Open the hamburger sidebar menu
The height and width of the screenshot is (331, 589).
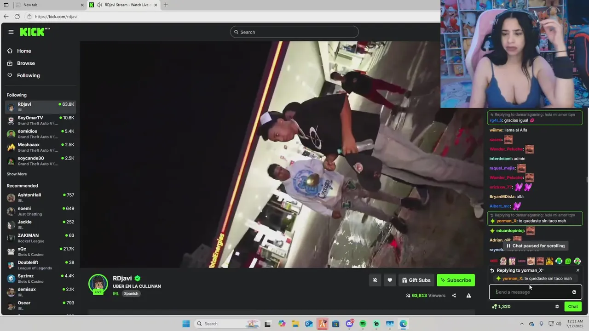tap(11, 32)
